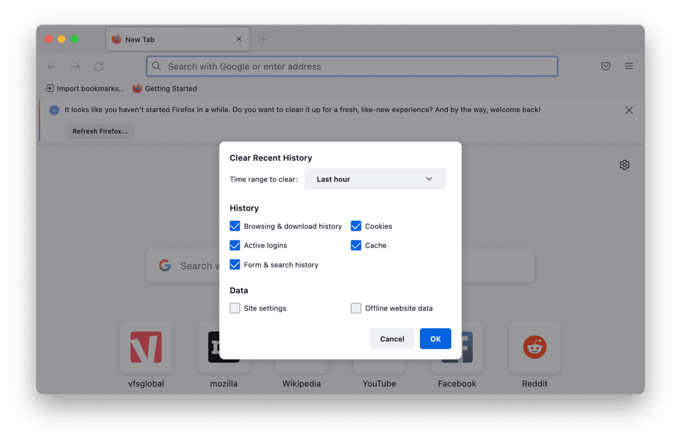Focus the address search bar

pos(352,66)
